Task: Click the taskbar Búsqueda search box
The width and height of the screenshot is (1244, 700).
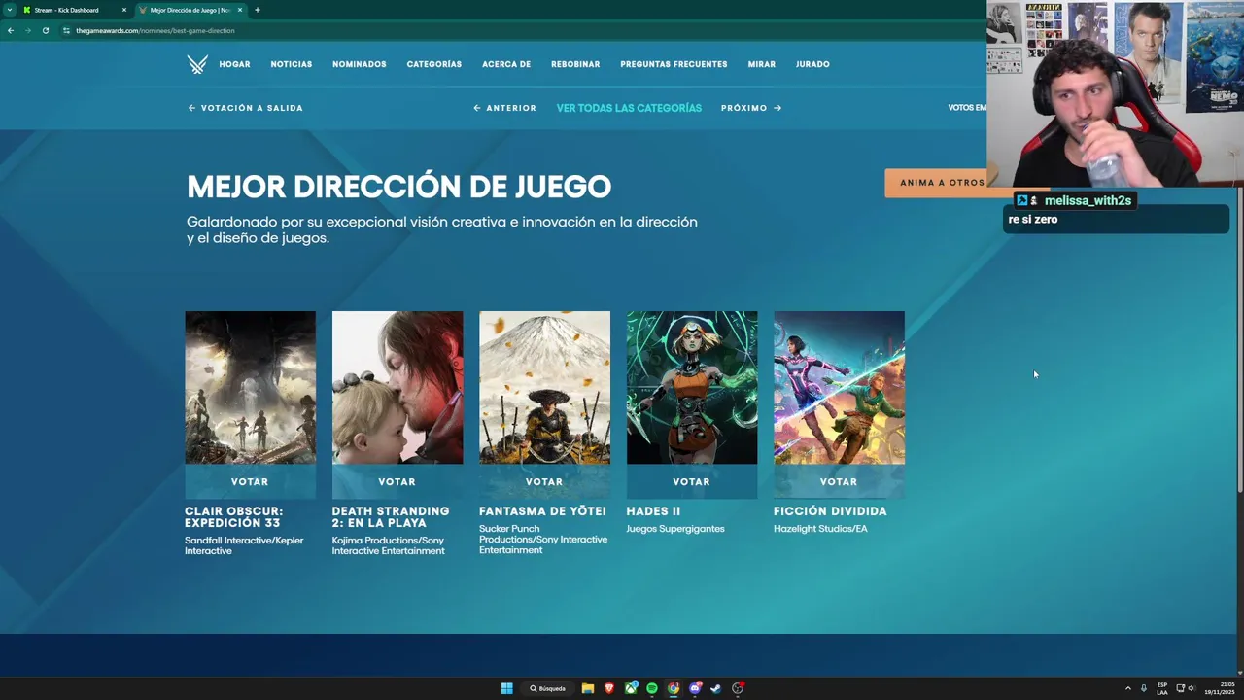Action: click(x=548, y=688)
